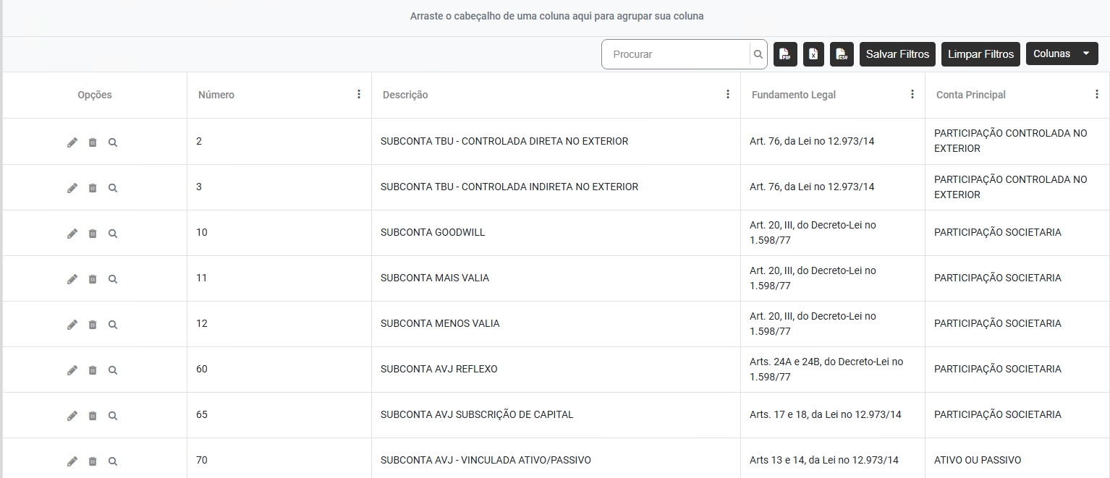View the SUBCONTA GOODWILL row details
The height and width of the screenshot is (478, 1110).
[113, 234]
